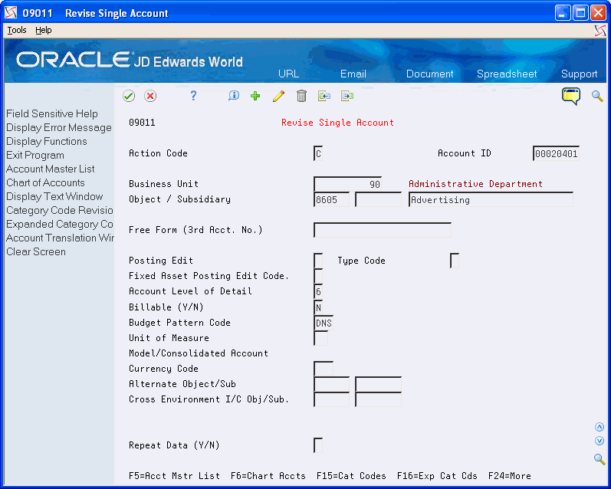Open the URL tab in banner
This screenshot has width=611, height=489.
[288, 74]
